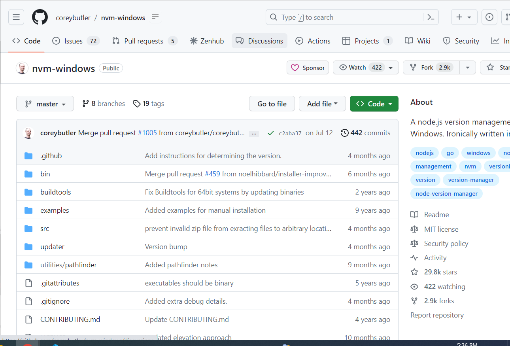Click the coreybutler owner link in breadcrumb
This screenshot has width=510, height=346.
(73, 18)
